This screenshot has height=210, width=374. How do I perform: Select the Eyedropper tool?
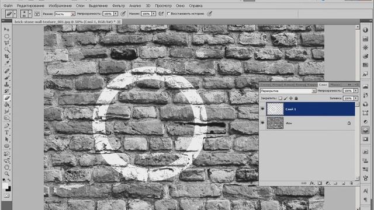click(6, 64)
